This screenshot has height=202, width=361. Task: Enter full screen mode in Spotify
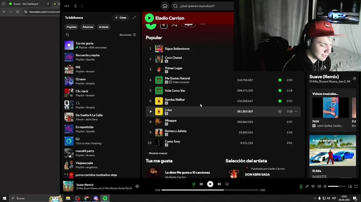pos(356,186)
